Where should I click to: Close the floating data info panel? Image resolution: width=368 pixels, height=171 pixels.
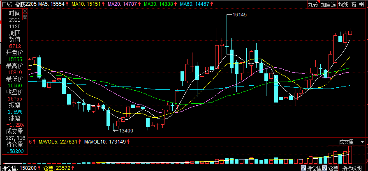25,11
